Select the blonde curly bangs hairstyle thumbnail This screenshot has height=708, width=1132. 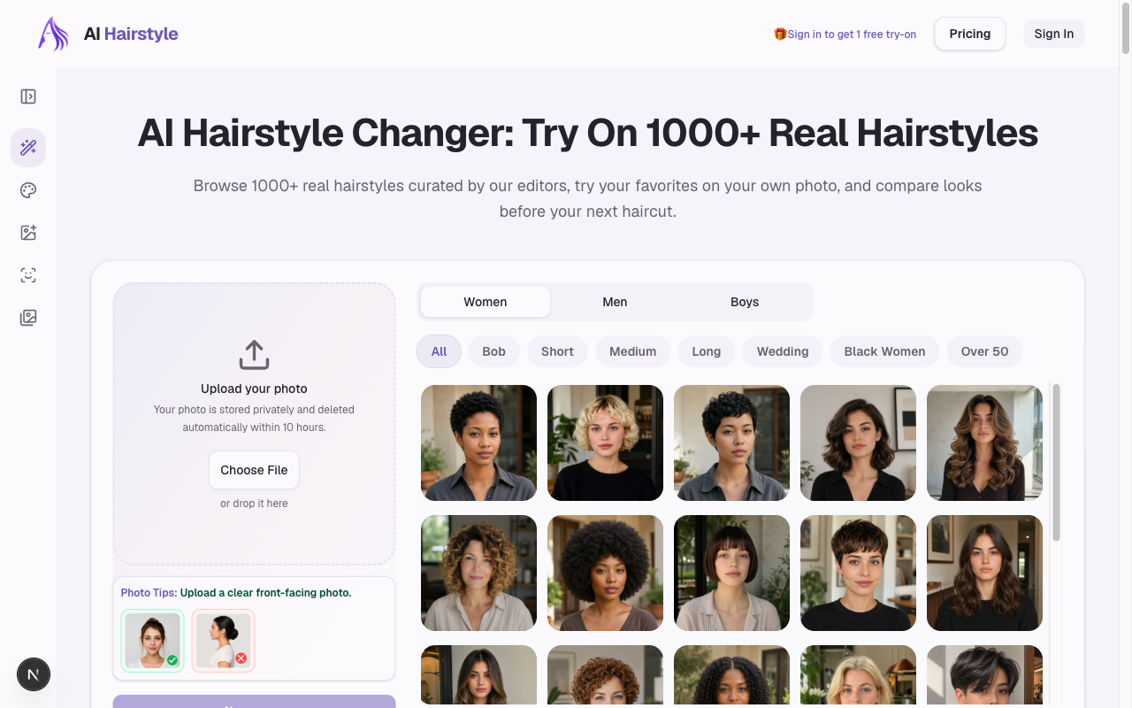605,442
